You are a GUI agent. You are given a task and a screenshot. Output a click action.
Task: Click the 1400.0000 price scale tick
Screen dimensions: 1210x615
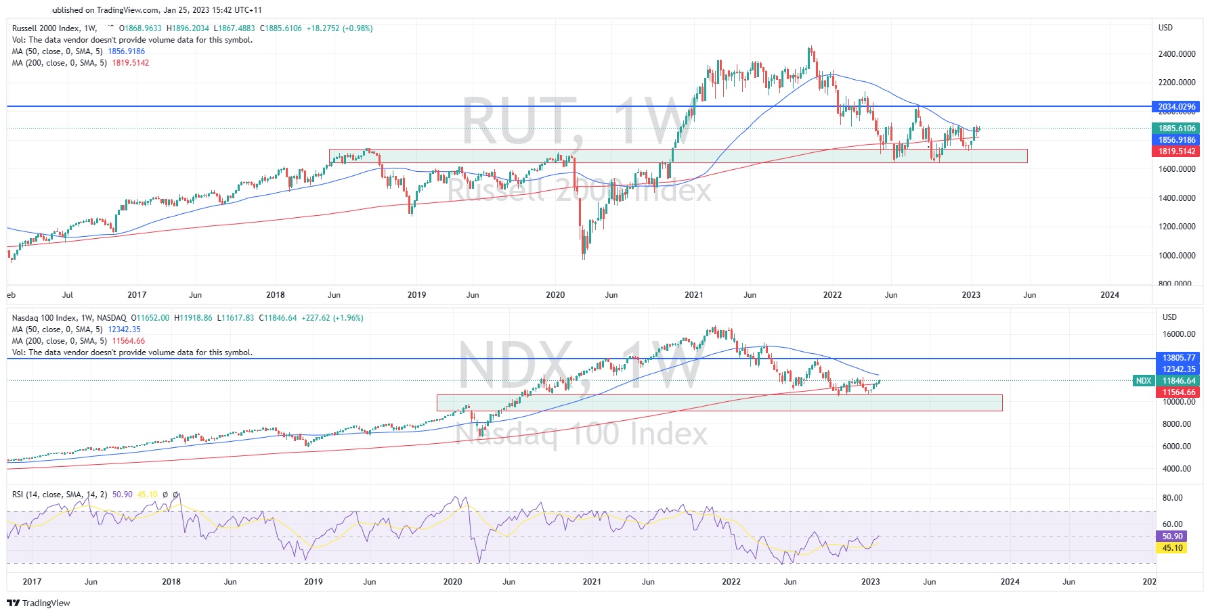tap(1177, 198)
